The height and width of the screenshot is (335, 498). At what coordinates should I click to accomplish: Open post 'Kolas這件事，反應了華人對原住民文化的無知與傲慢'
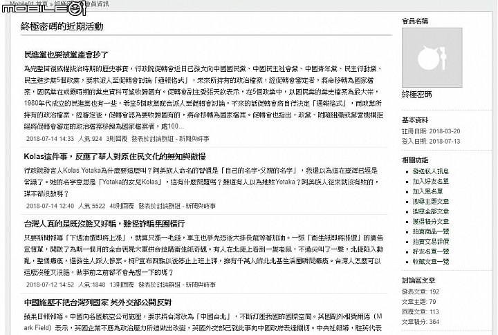(115, 156)
